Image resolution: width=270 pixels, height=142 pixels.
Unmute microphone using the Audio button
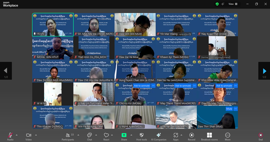pos(10,135)
